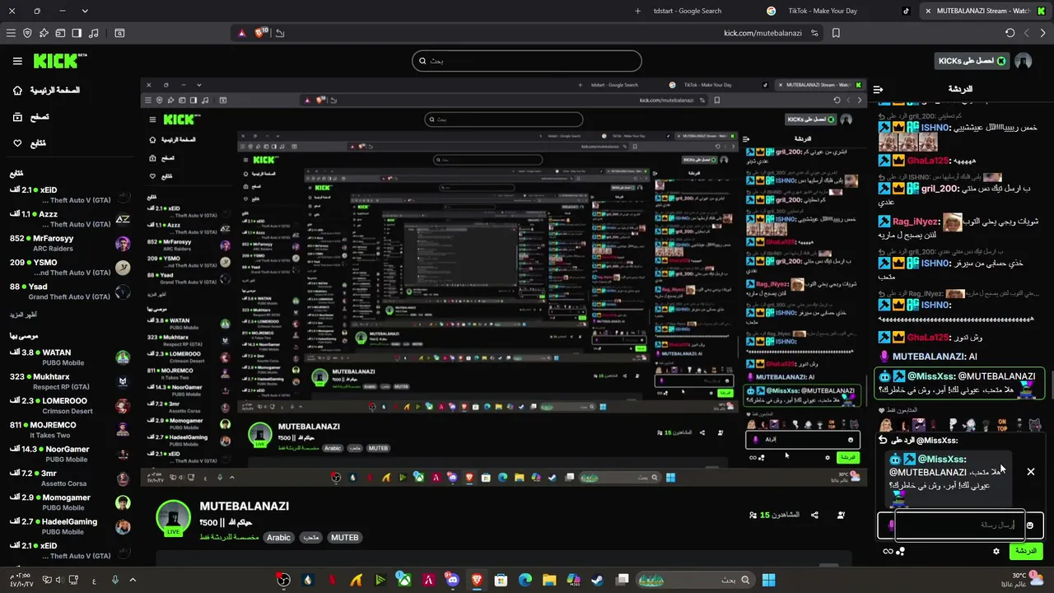Viewport: 1054px width, 593px height.
Task: Open the tab search icon
Action: click(x=119, y=33)
